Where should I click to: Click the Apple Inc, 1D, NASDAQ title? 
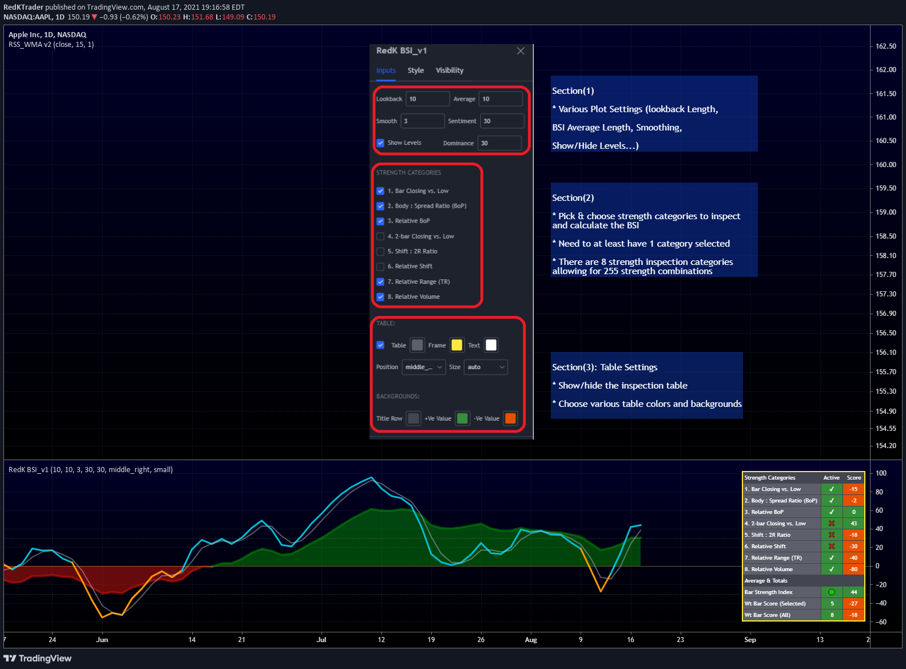click(47, 35)
